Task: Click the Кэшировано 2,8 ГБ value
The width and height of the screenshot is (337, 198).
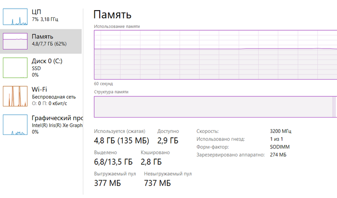Action: [151, 161]
